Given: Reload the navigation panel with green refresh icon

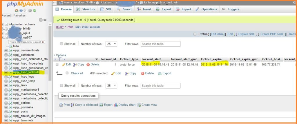Looking at the screenshot, I should click(x=35, y=11).
